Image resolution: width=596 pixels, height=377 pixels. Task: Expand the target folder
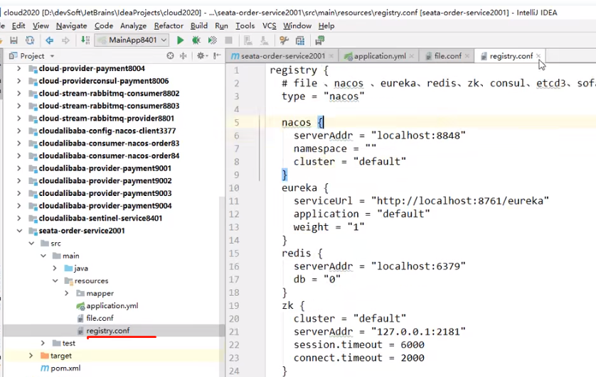(31, 356)
